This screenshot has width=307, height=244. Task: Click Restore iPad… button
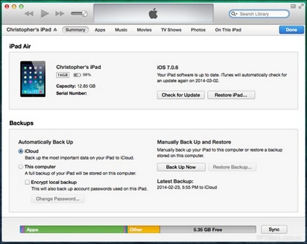[231, 95]
